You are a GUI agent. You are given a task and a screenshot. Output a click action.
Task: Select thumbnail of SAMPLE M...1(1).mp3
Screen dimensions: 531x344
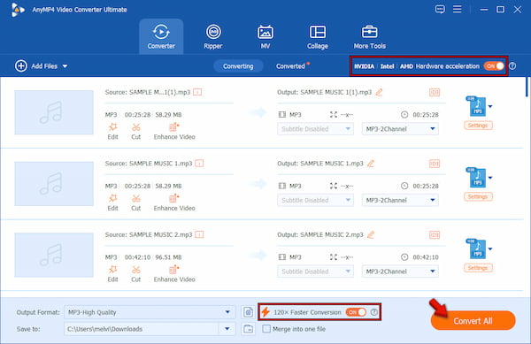tap(54, 112)
